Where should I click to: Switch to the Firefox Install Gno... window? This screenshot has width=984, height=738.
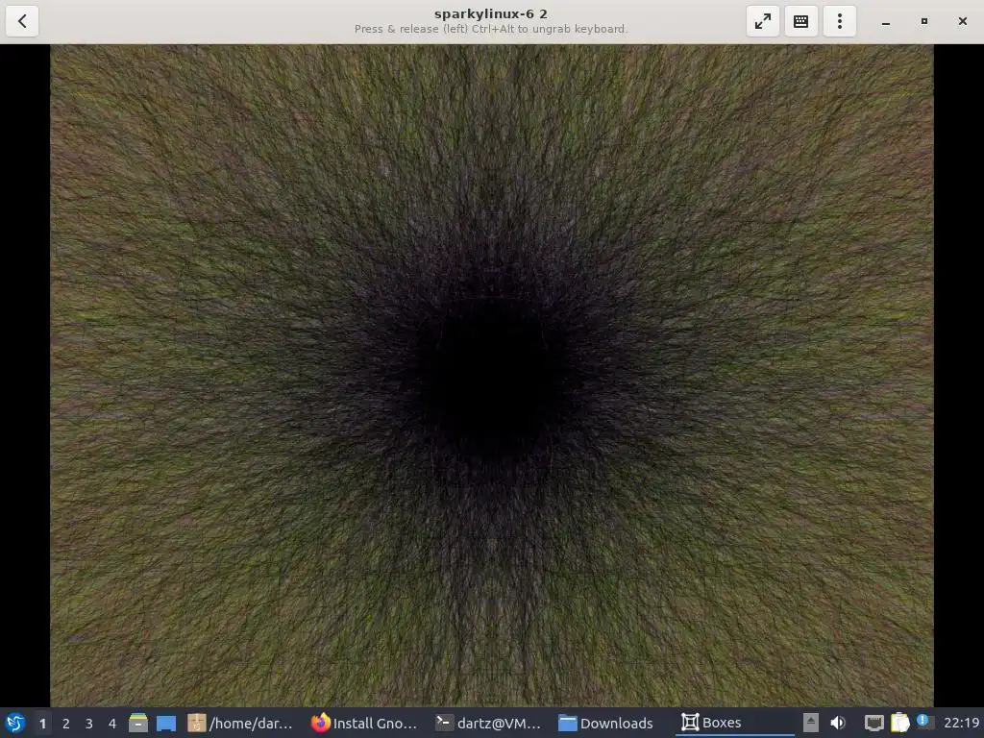point(364,723)
